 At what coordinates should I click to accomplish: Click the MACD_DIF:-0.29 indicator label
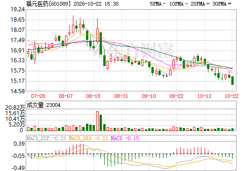click(46, 138)
